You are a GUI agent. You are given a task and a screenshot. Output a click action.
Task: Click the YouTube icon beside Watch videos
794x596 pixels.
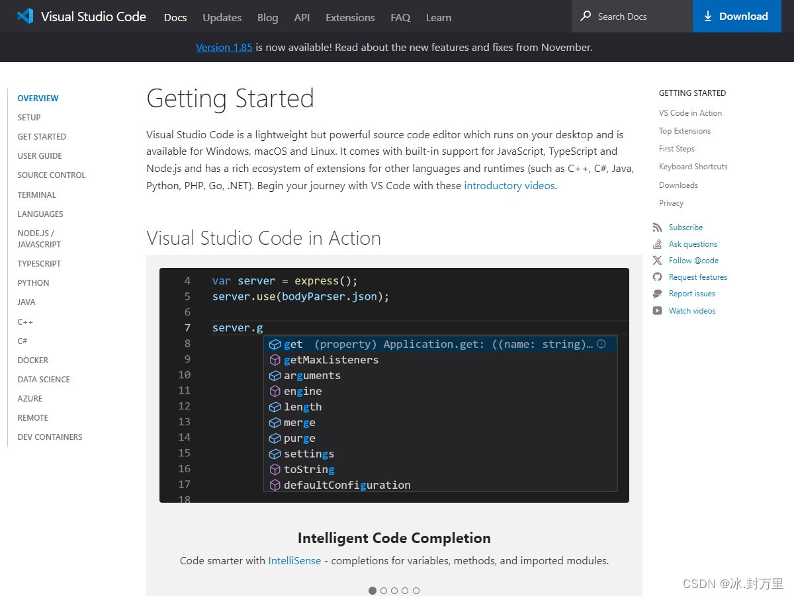coord(657,311)
